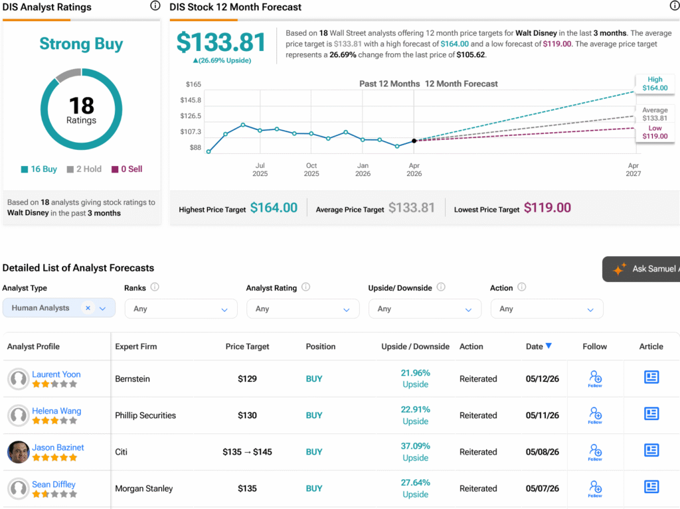The height and width of the screenshot is (509, 680).
Task: Click the 16 Buy teal legend swatch
Action: 25,169
